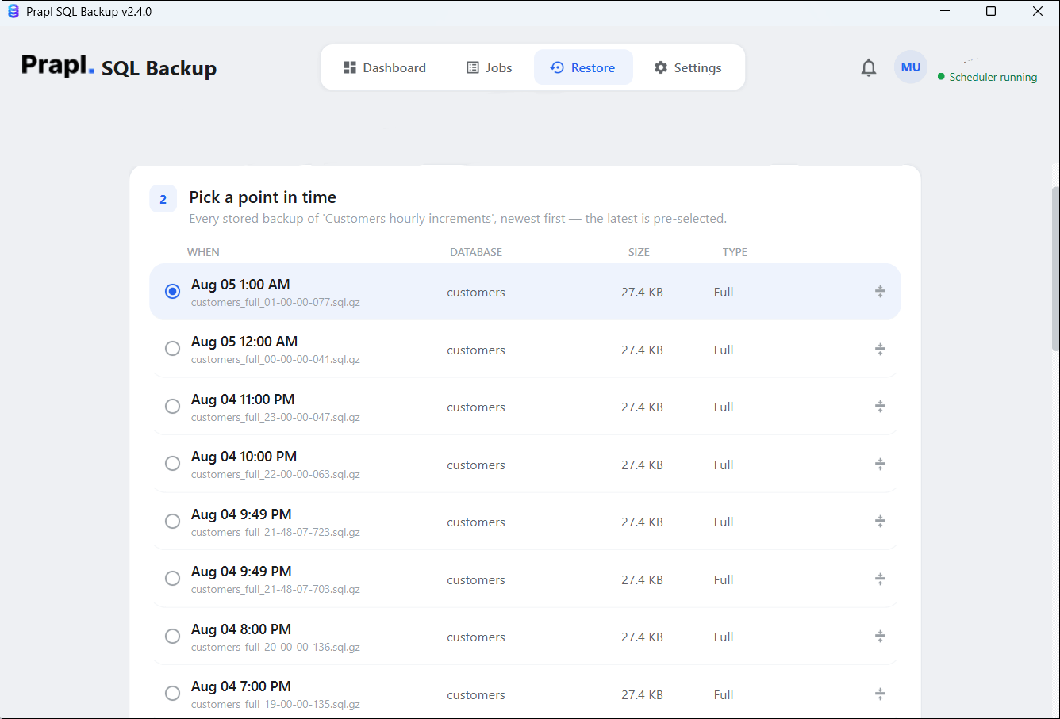Click filename customers_full_22-00-00-063.sql.gz
The width and height of the screenshot is (1060, 719).
coord(275,475)
